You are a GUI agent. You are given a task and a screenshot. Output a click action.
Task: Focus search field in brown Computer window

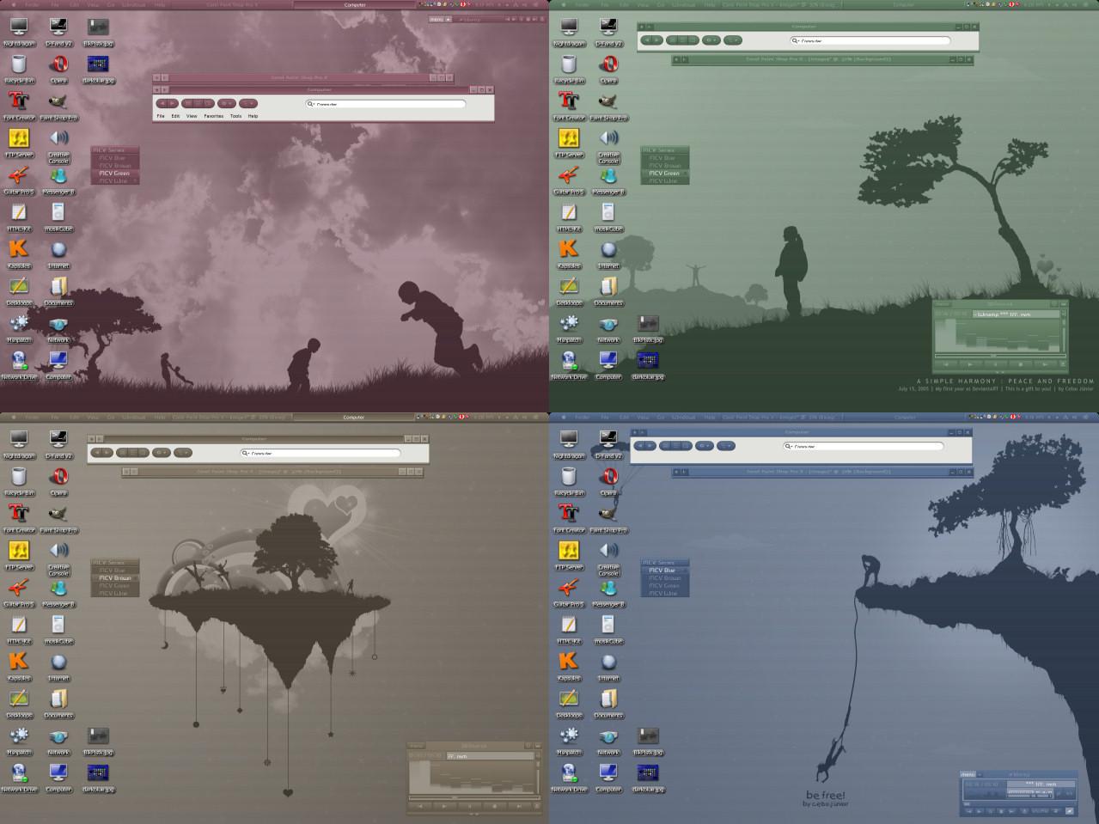(321, 453)
